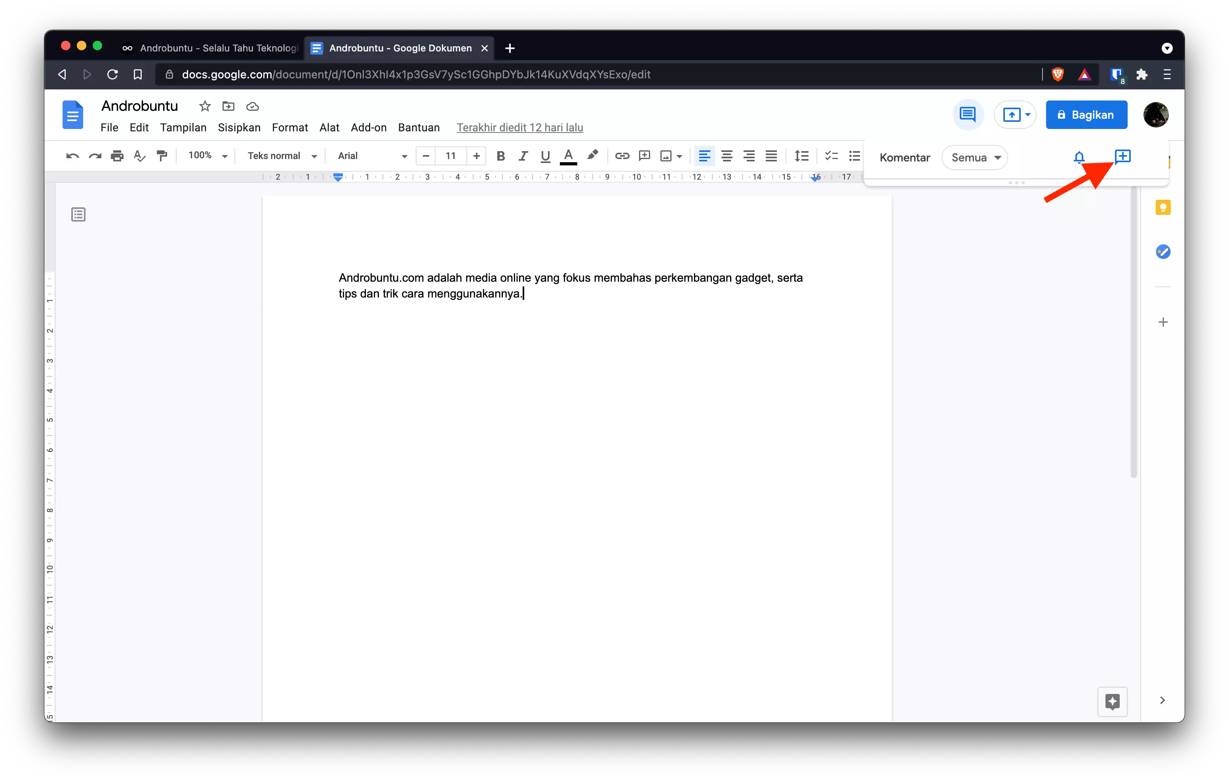Use the Paint format tool
This screenshot has width=1229, height=781.
tap(162, 155)
